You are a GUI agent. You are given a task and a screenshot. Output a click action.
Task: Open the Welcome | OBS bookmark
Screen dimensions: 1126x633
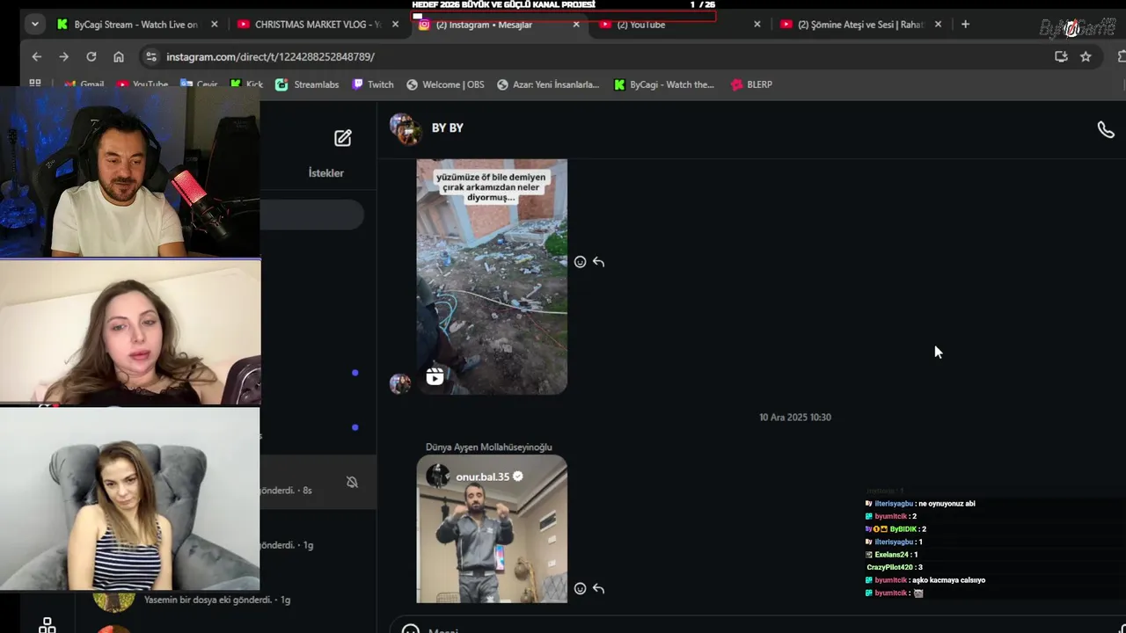[445, 84]
